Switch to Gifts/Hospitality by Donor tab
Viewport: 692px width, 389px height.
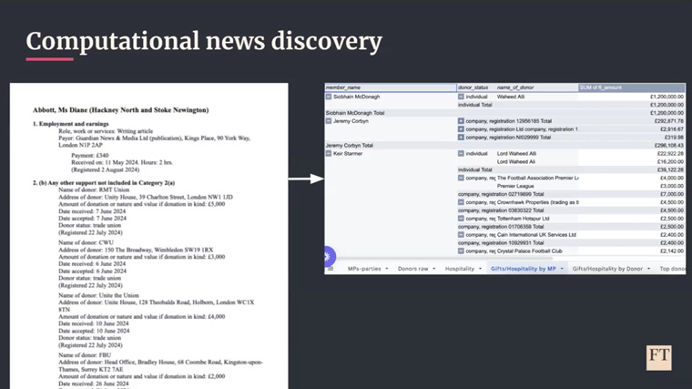point(607,269)
